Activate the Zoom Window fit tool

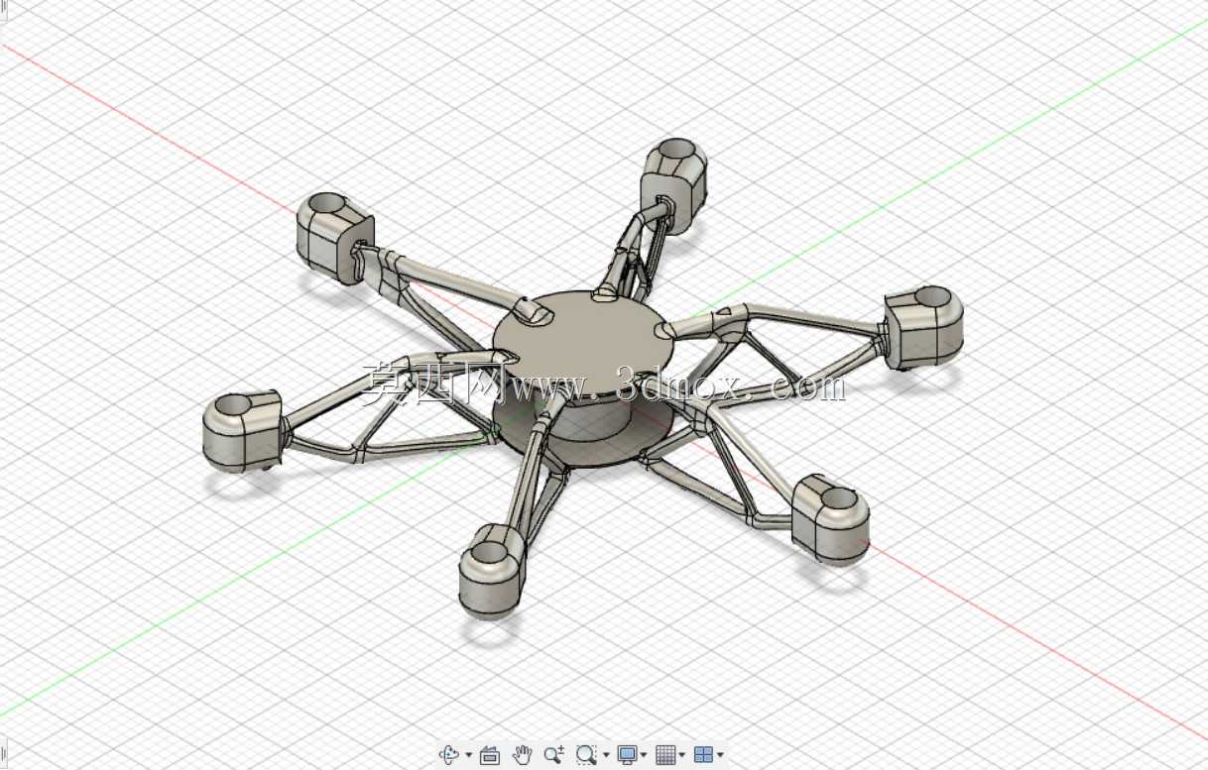pyautogui.click(x=587, y=755)
